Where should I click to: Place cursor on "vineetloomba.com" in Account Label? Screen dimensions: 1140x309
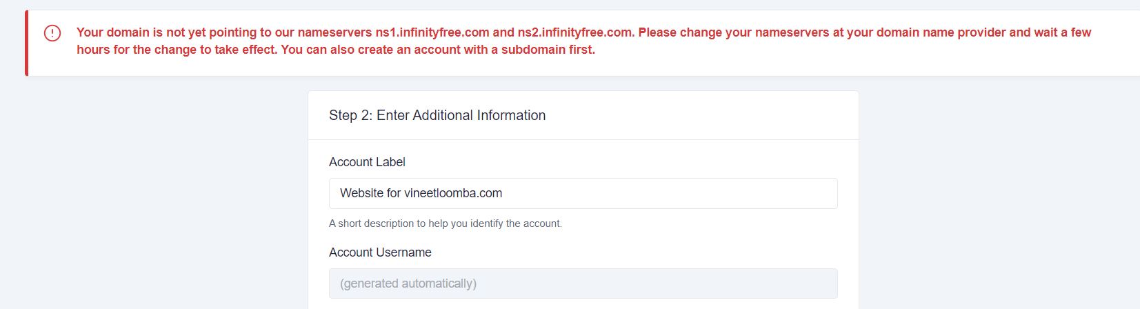453,194
